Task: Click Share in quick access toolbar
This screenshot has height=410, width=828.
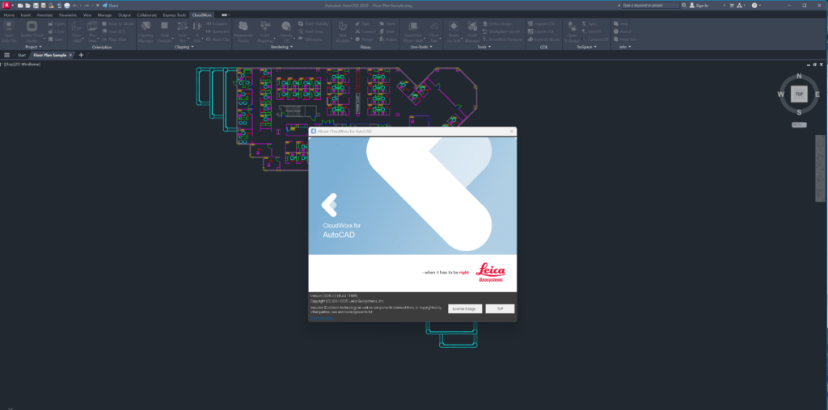Action: pos(110,6)
